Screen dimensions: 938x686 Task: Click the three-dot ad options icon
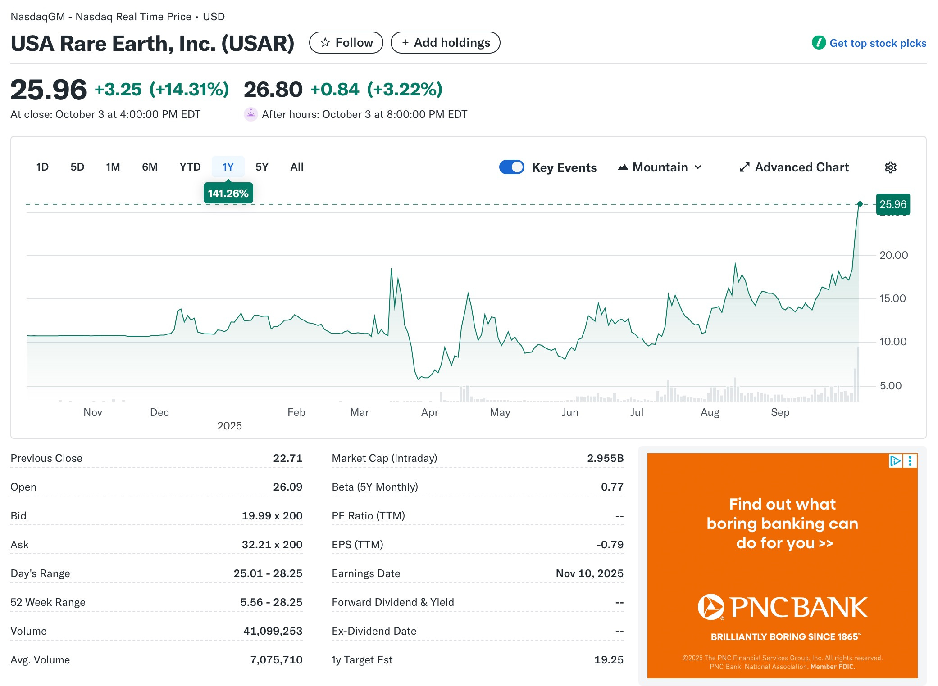click(910, 460)
